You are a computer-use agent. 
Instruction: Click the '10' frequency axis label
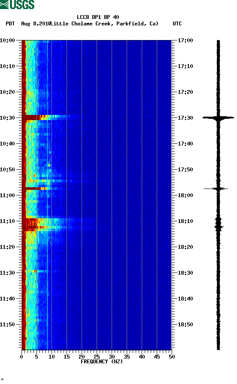(52, 357)
